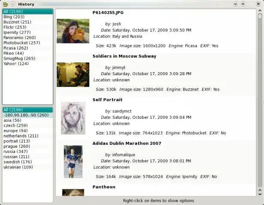Click image size 1280x960 value

pos(153,89)
